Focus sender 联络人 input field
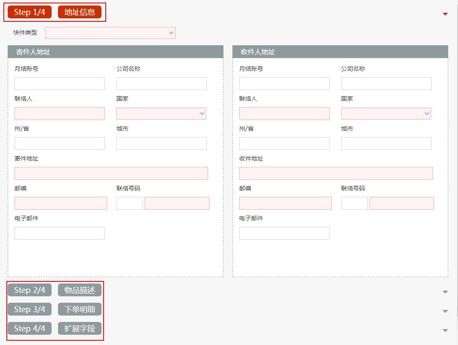This screenshot has width=458, height=345. 60,114
